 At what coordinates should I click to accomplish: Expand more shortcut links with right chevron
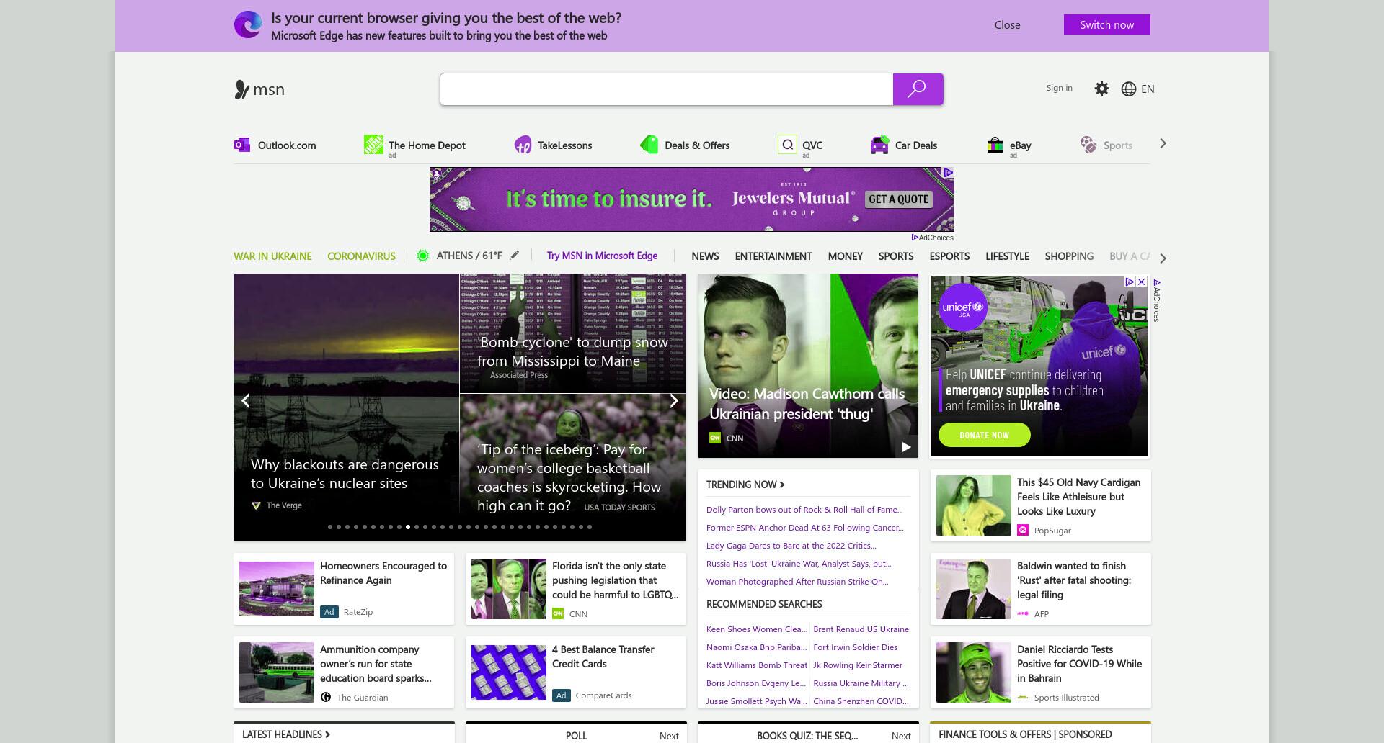tap(1163, 144)
